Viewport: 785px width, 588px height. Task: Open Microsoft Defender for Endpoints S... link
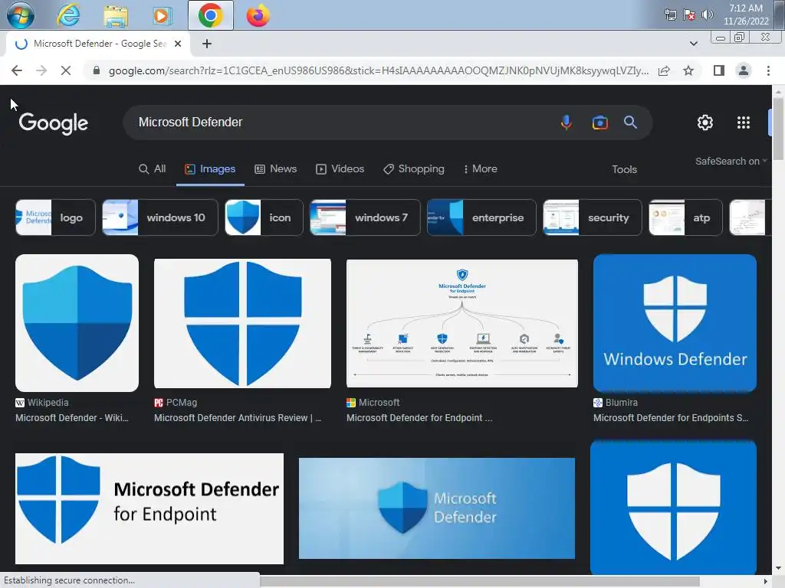[671, 418]
